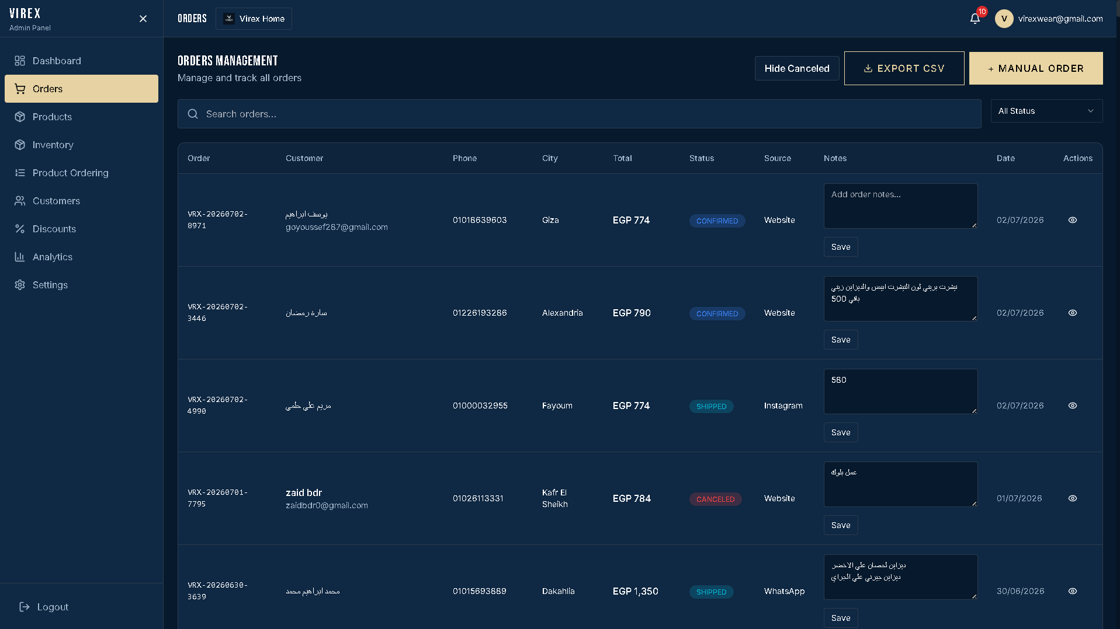Open the Dashboard sidebar item
The width and height of the screenshot is (1120, 629).
tap(81, 61)
